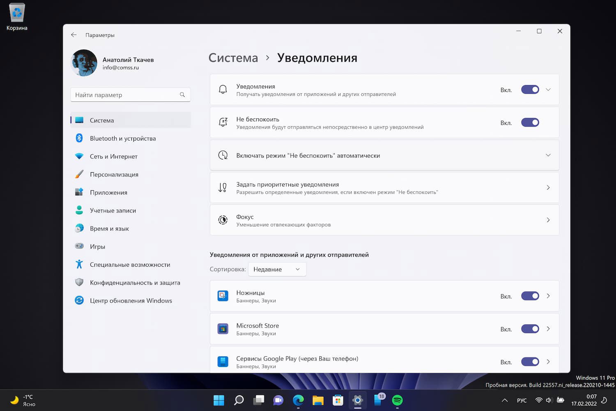Click the Settings gear in taskbar

pyautogui.click(x=358, y=400)
